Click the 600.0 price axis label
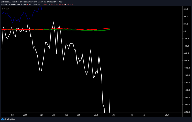The width and height of the screenshot is (192, 122). 186,9
